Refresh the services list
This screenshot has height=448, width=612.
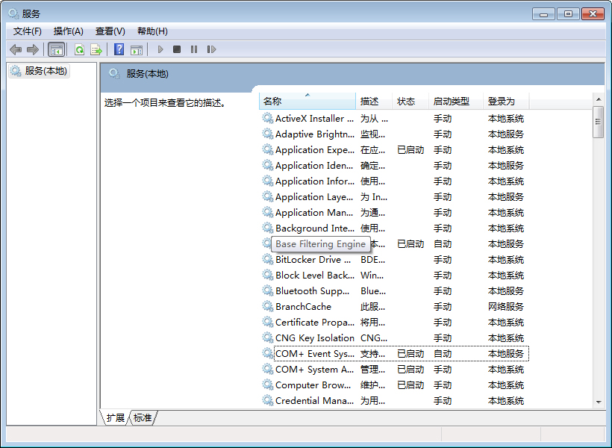click(79, 49)
